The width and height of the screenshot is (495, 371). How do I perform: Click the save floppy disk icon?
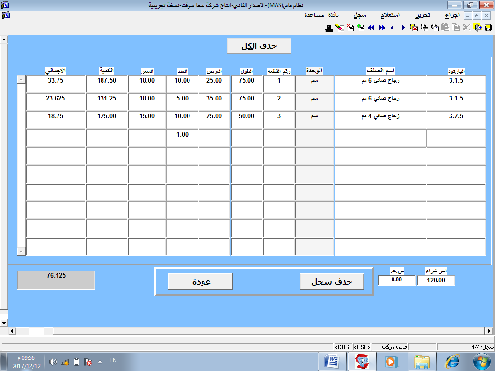488,28
